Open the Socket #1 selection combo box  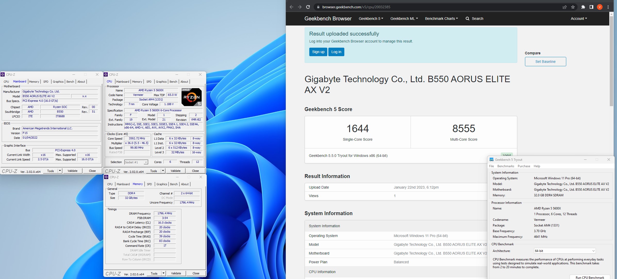[136, 162]
